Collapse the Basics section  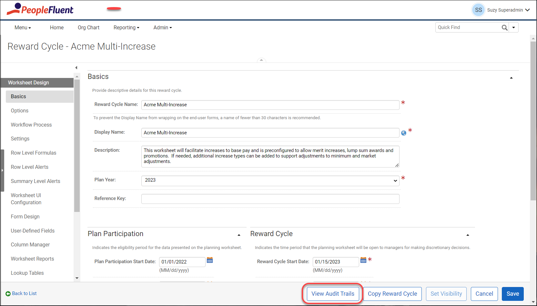click(x=511, y=78)
